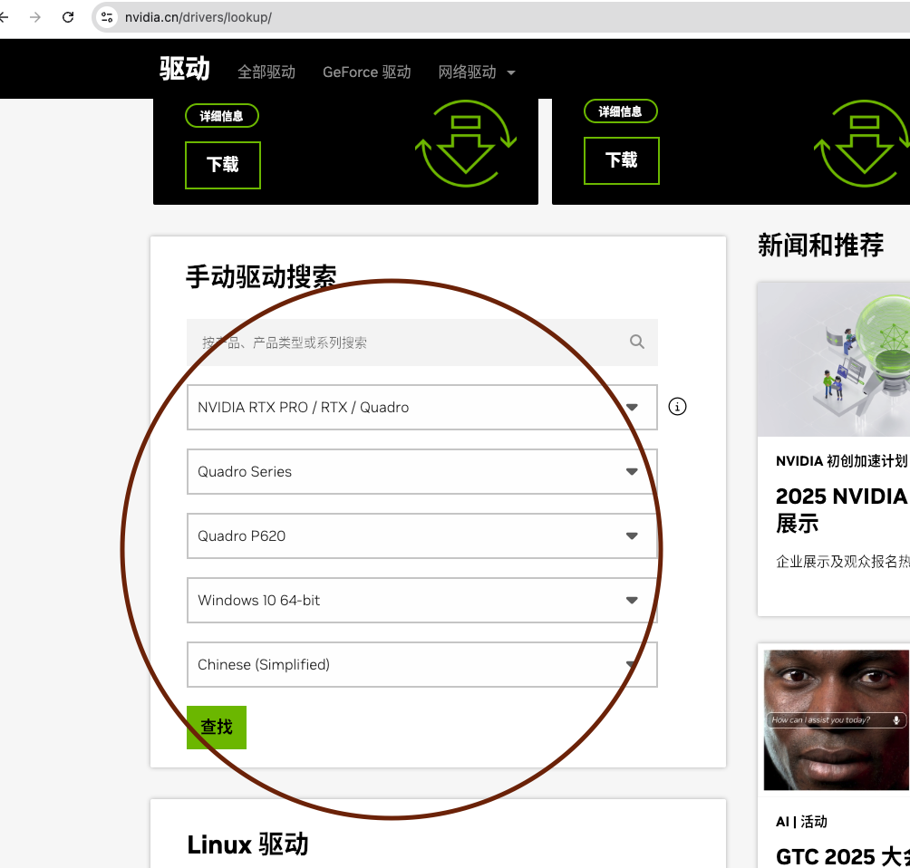Click the 新闻和推荐 heading
The image size is (910, 868).
click(820, 245)
